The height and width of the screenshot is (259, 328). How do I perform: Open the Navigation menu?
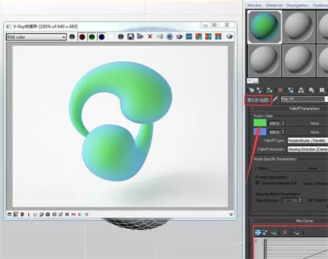pos(297,5)
